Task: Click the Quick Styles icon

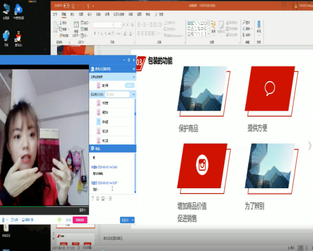Action: (x=221, y=25)
